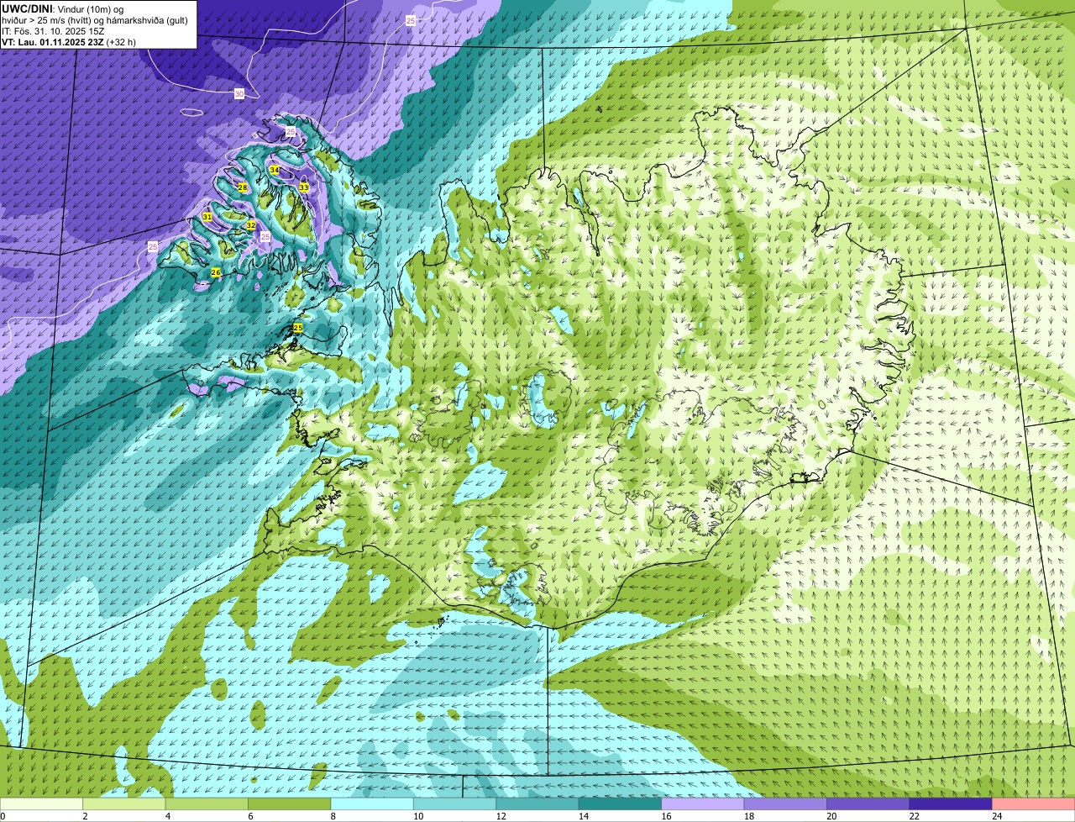Click the dark indigo 22–24 legend swatch

point(951,804)
